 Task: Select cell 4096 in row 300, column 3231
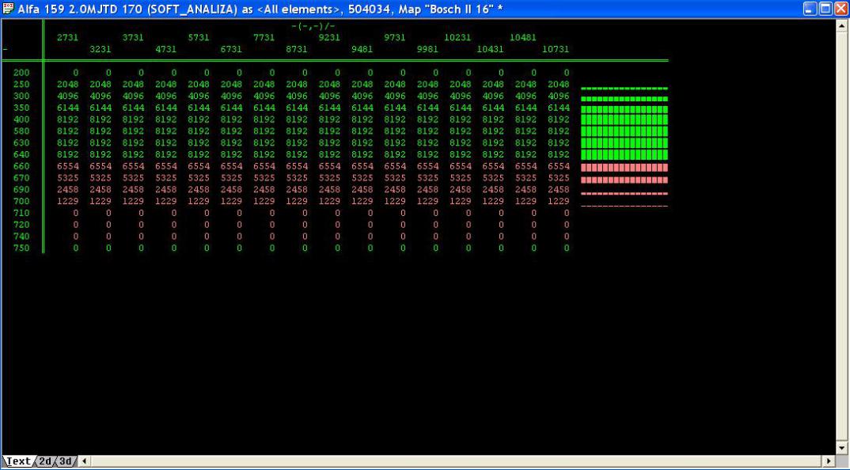coord(101,96)
